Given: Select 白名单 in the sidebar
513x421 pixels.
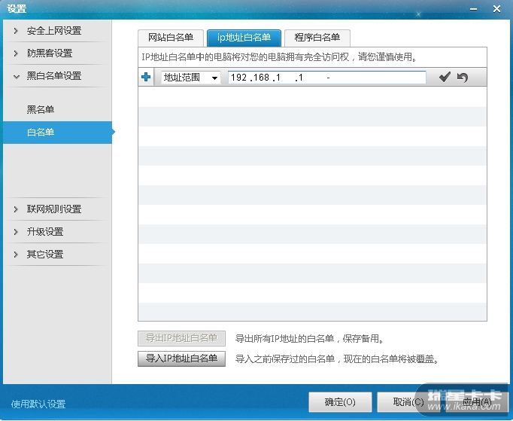Looking at the screenshot, I should (57, 133).
